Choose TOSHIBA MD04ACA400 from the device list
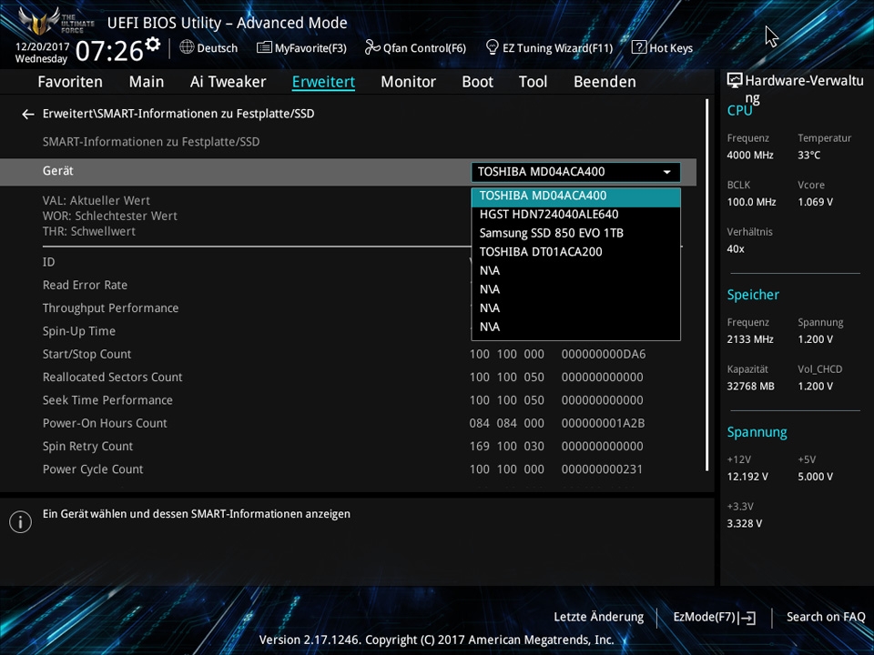The image size is (874, 655). (575, 196)
